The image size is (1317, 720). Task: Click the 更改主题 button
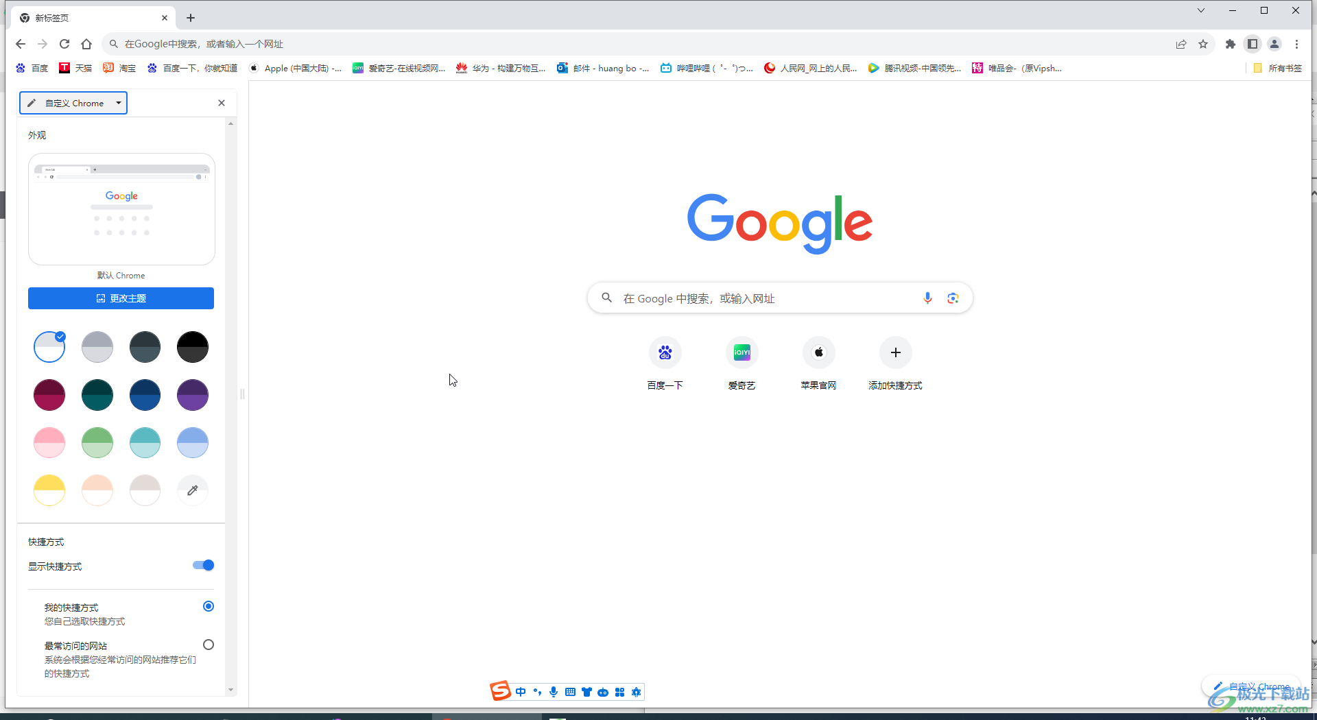[x=121, y=298]
